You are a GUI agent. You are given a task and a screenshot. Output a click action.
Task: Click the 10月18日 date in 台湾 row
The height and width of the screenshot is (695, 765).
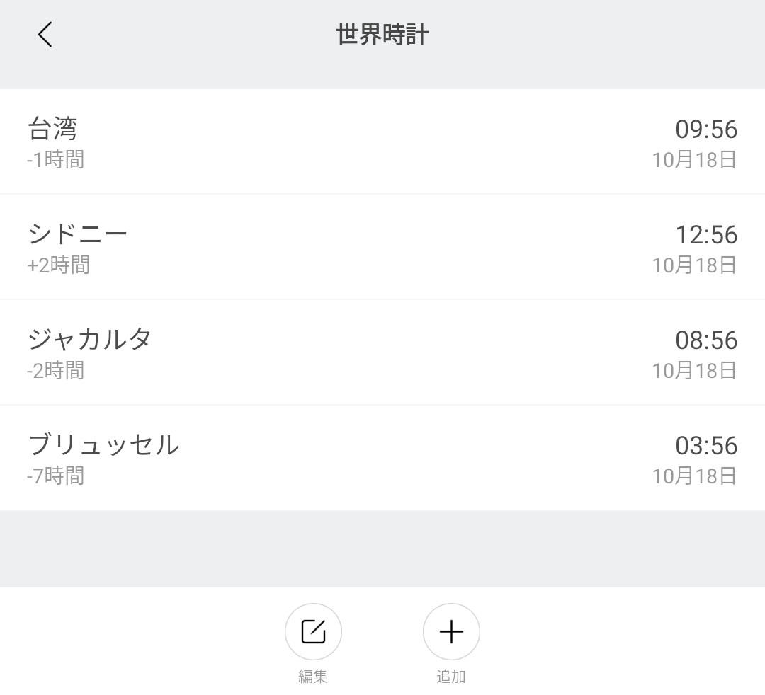pos(694,160)
